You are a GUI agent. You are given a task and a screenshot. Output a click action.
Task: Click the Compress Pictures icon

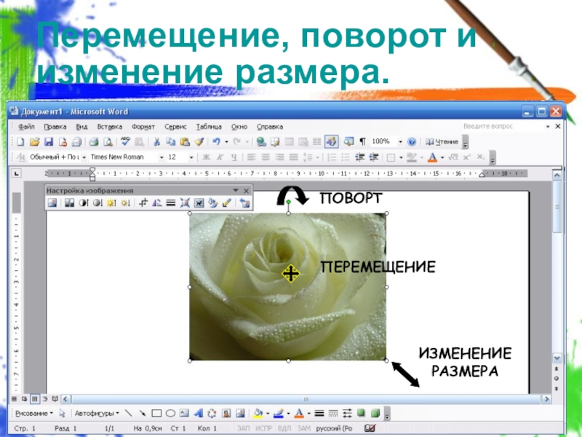pyautogui.click(x=185, y=203)
